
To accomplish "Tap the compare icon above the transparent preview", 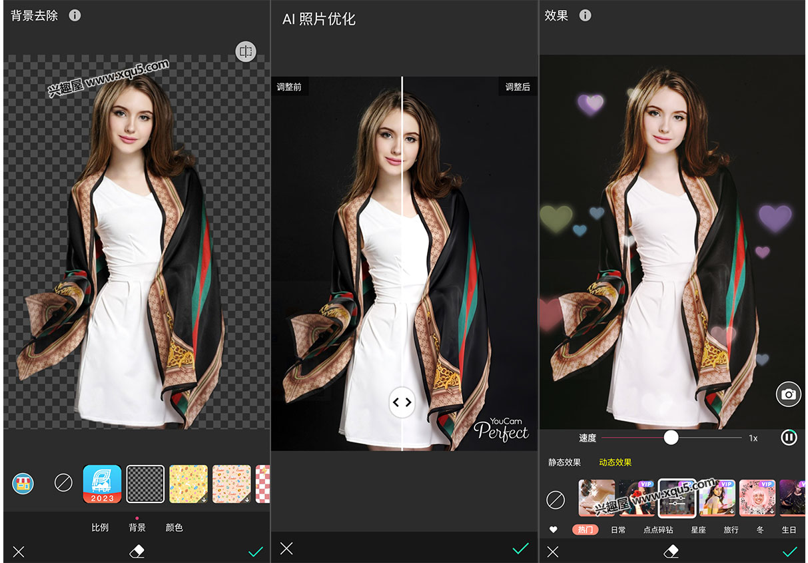I will (x=246, y=52).
